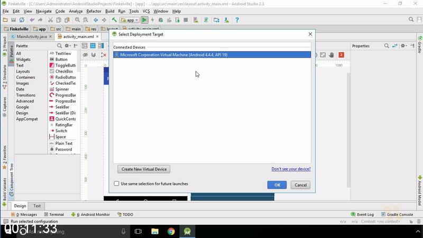423x238 pixels.
Task: Click the Open folder toolbar icon
Action: [5, 20]
